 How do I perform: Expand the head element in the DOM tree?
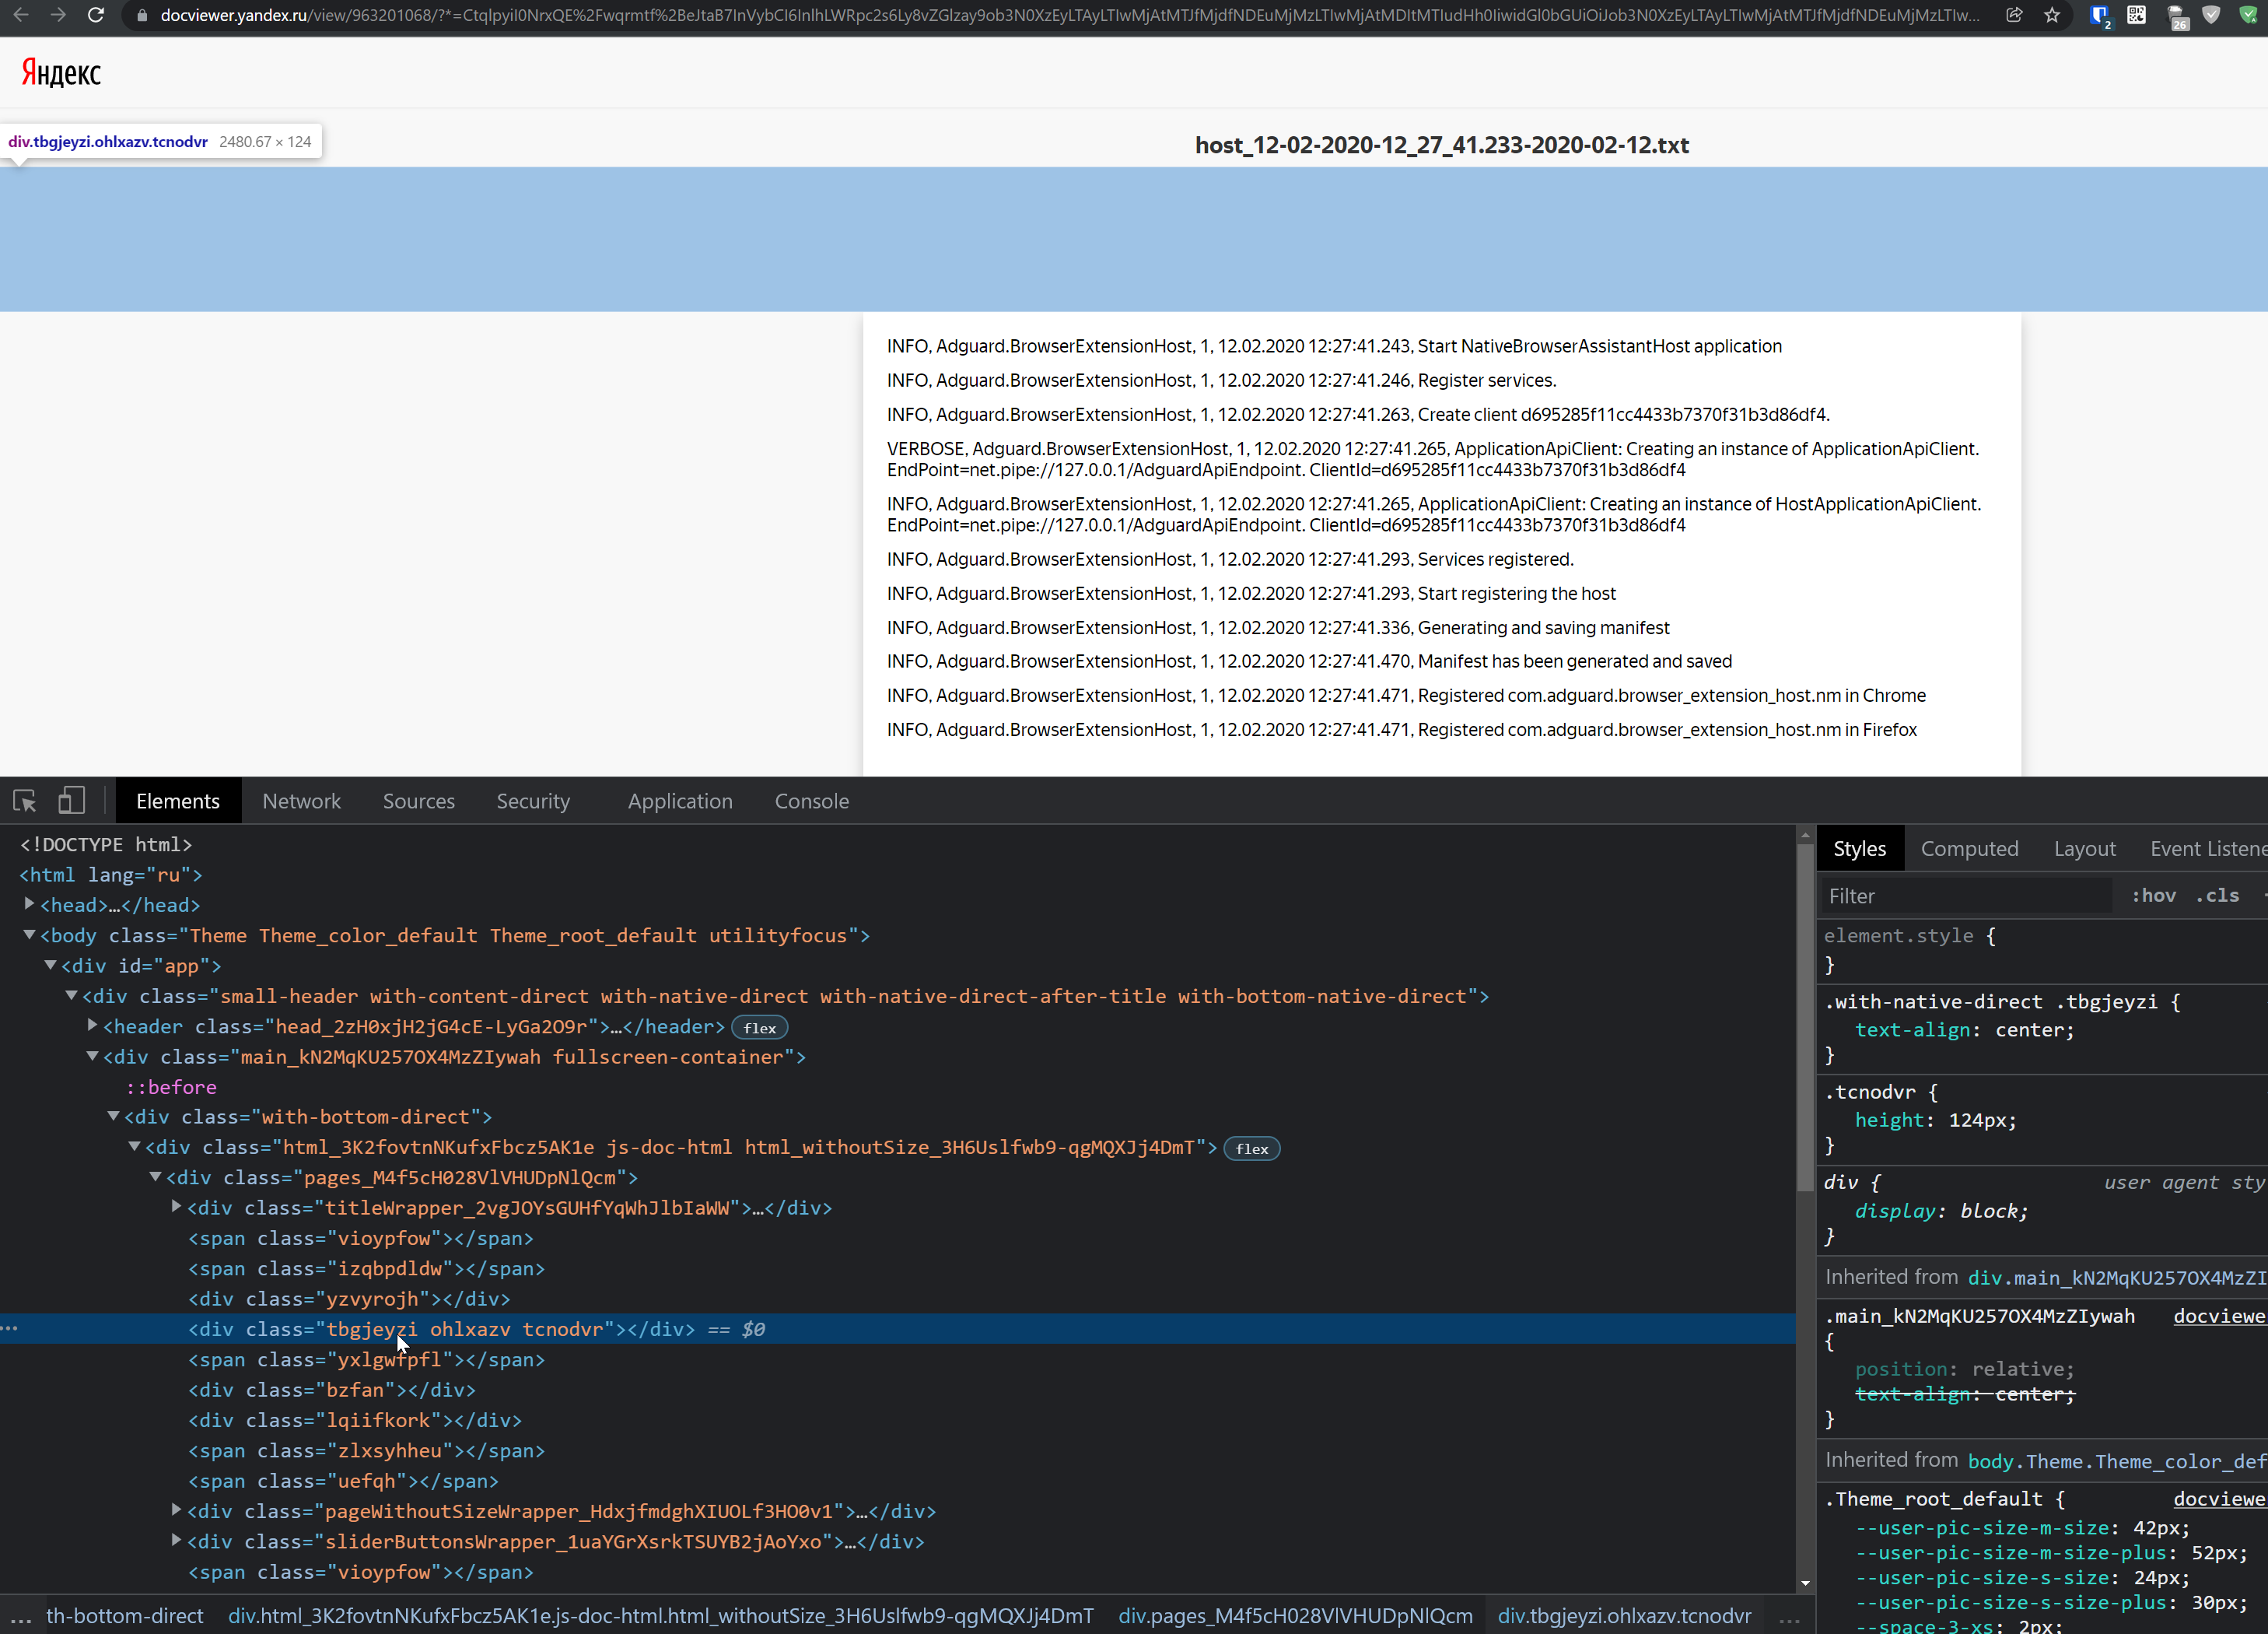click(x=28, y=903)
